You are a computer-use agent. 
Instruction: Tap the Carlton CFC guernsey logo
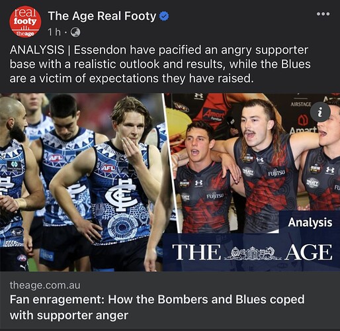click(121, 194)
